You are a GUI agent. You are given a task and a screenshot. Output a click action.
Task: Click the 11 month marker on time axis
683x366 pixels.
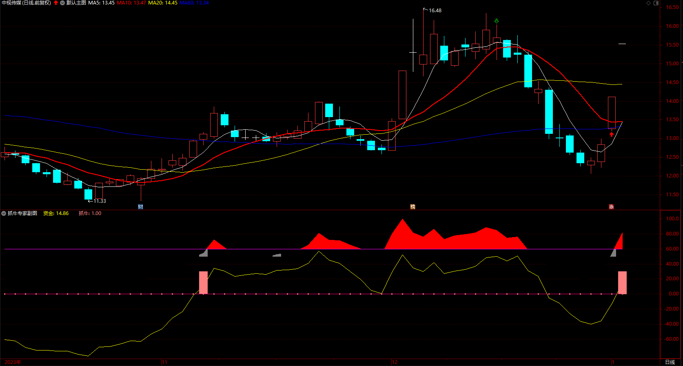pos(164,362)
